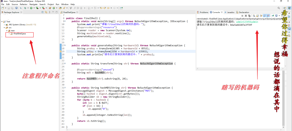The height and width of the screenshot is (131, 292).
Task: Toggle Skip All Breakpoints
Action: tap(21, 8)
